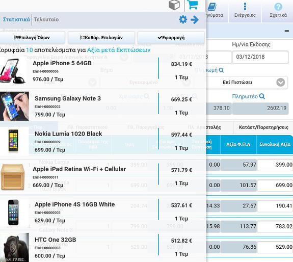Viewport: 293px width, 262px height.
Task: Click total value cell 399.00
Action: (x=275, y=165)
